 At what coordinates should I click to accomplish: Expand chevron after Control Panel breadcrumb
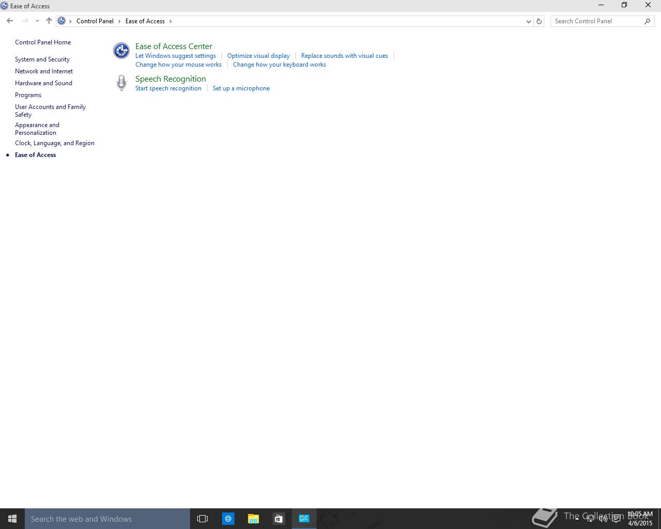[119, 21]
